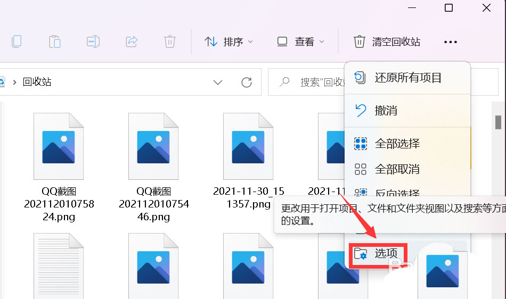Click the magnifier search icon
The image size is (506, 299).
click(x=284, y=82)
